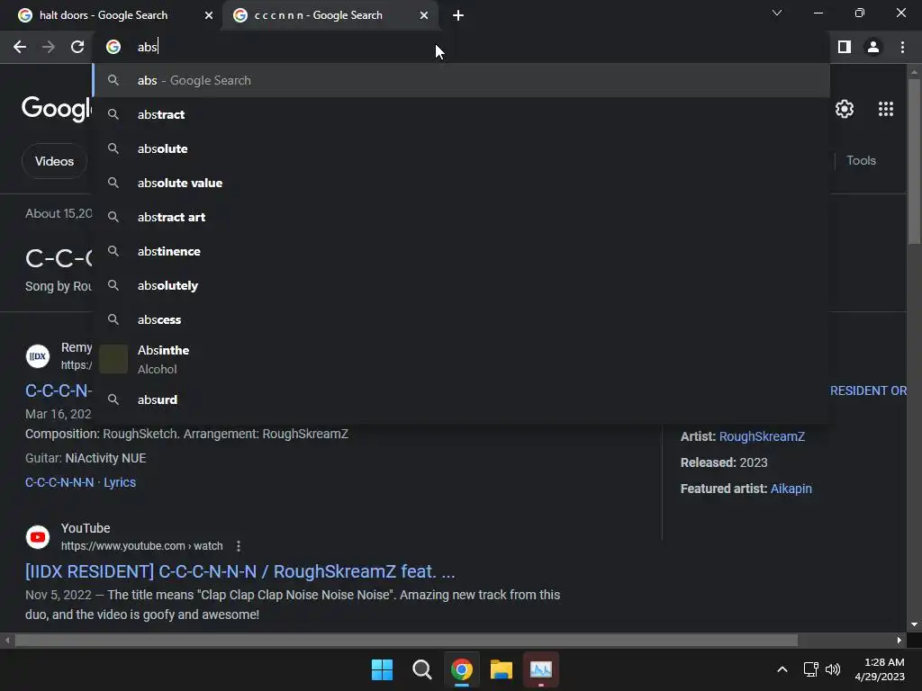The width and height of the screenshot is (922, 691).
Task: Close the 'c c c n n n' tab
Action: [x=424, y=16]
